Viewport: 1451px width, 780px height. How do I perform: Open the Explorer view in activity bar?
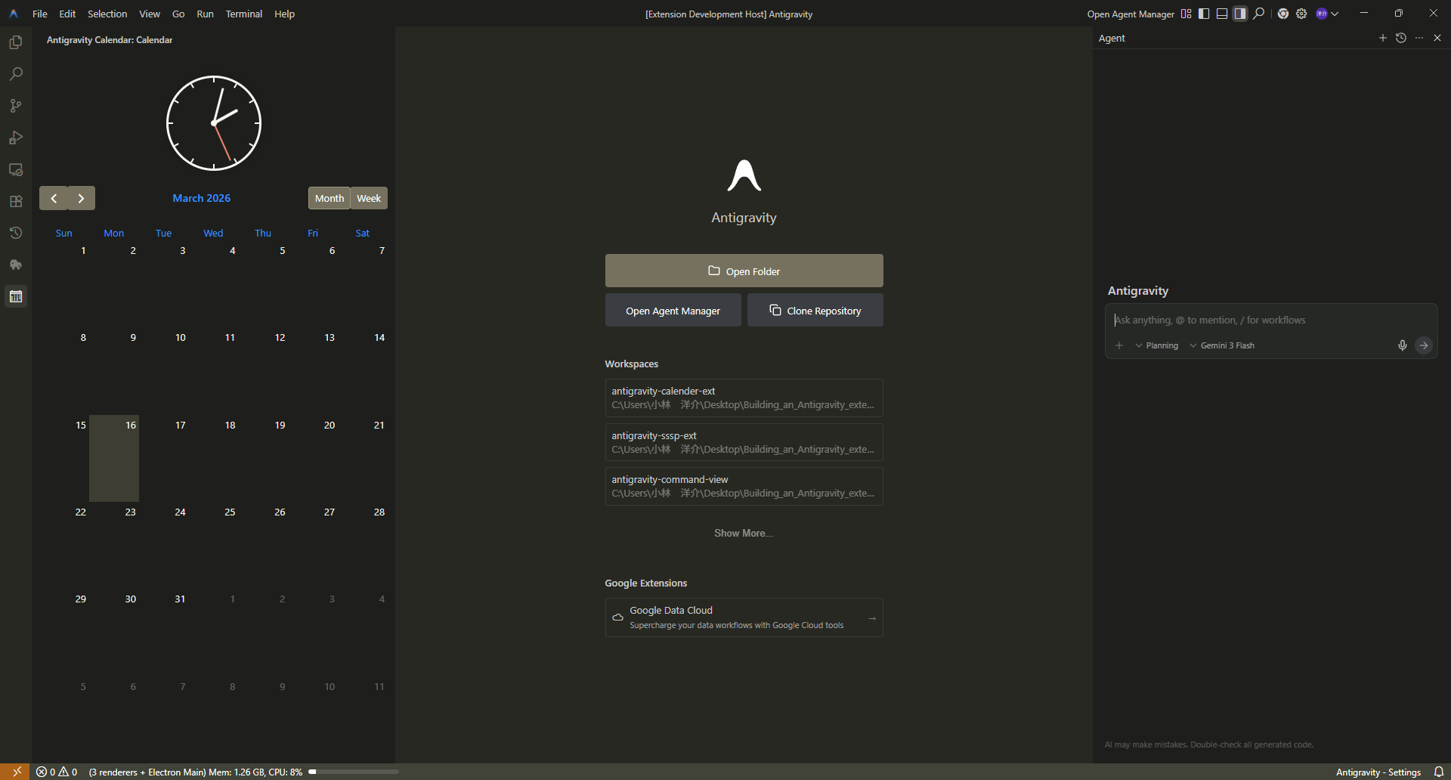(16, 42)
